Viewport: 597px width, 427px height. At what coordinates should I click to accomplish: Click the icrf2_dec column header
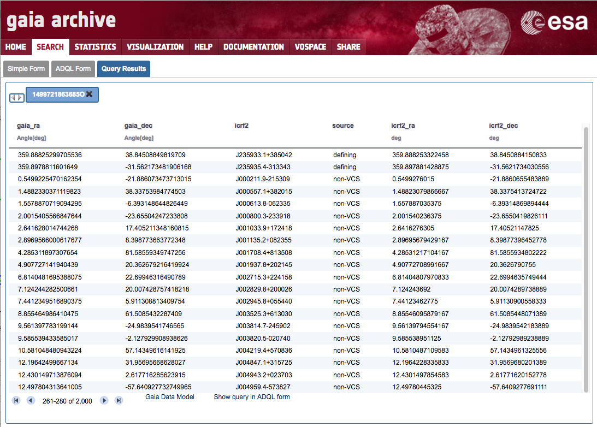504,126
